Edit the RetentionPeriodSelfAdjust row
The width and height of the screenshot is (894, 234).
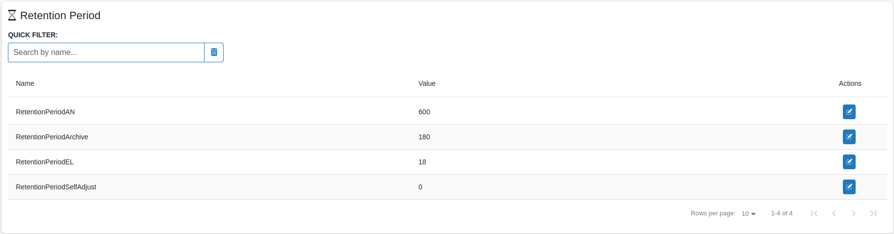coord(849,187)
